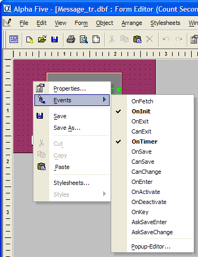Click the Alpha Five app icon in title bar
The height and width of the screenshot is (257, 198).
coord(7,8)
